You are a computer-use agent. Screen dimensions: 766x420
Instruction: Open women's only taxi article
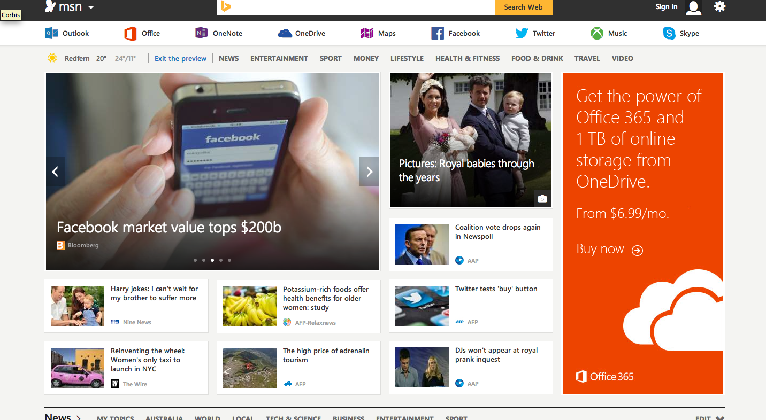point(148,360)
